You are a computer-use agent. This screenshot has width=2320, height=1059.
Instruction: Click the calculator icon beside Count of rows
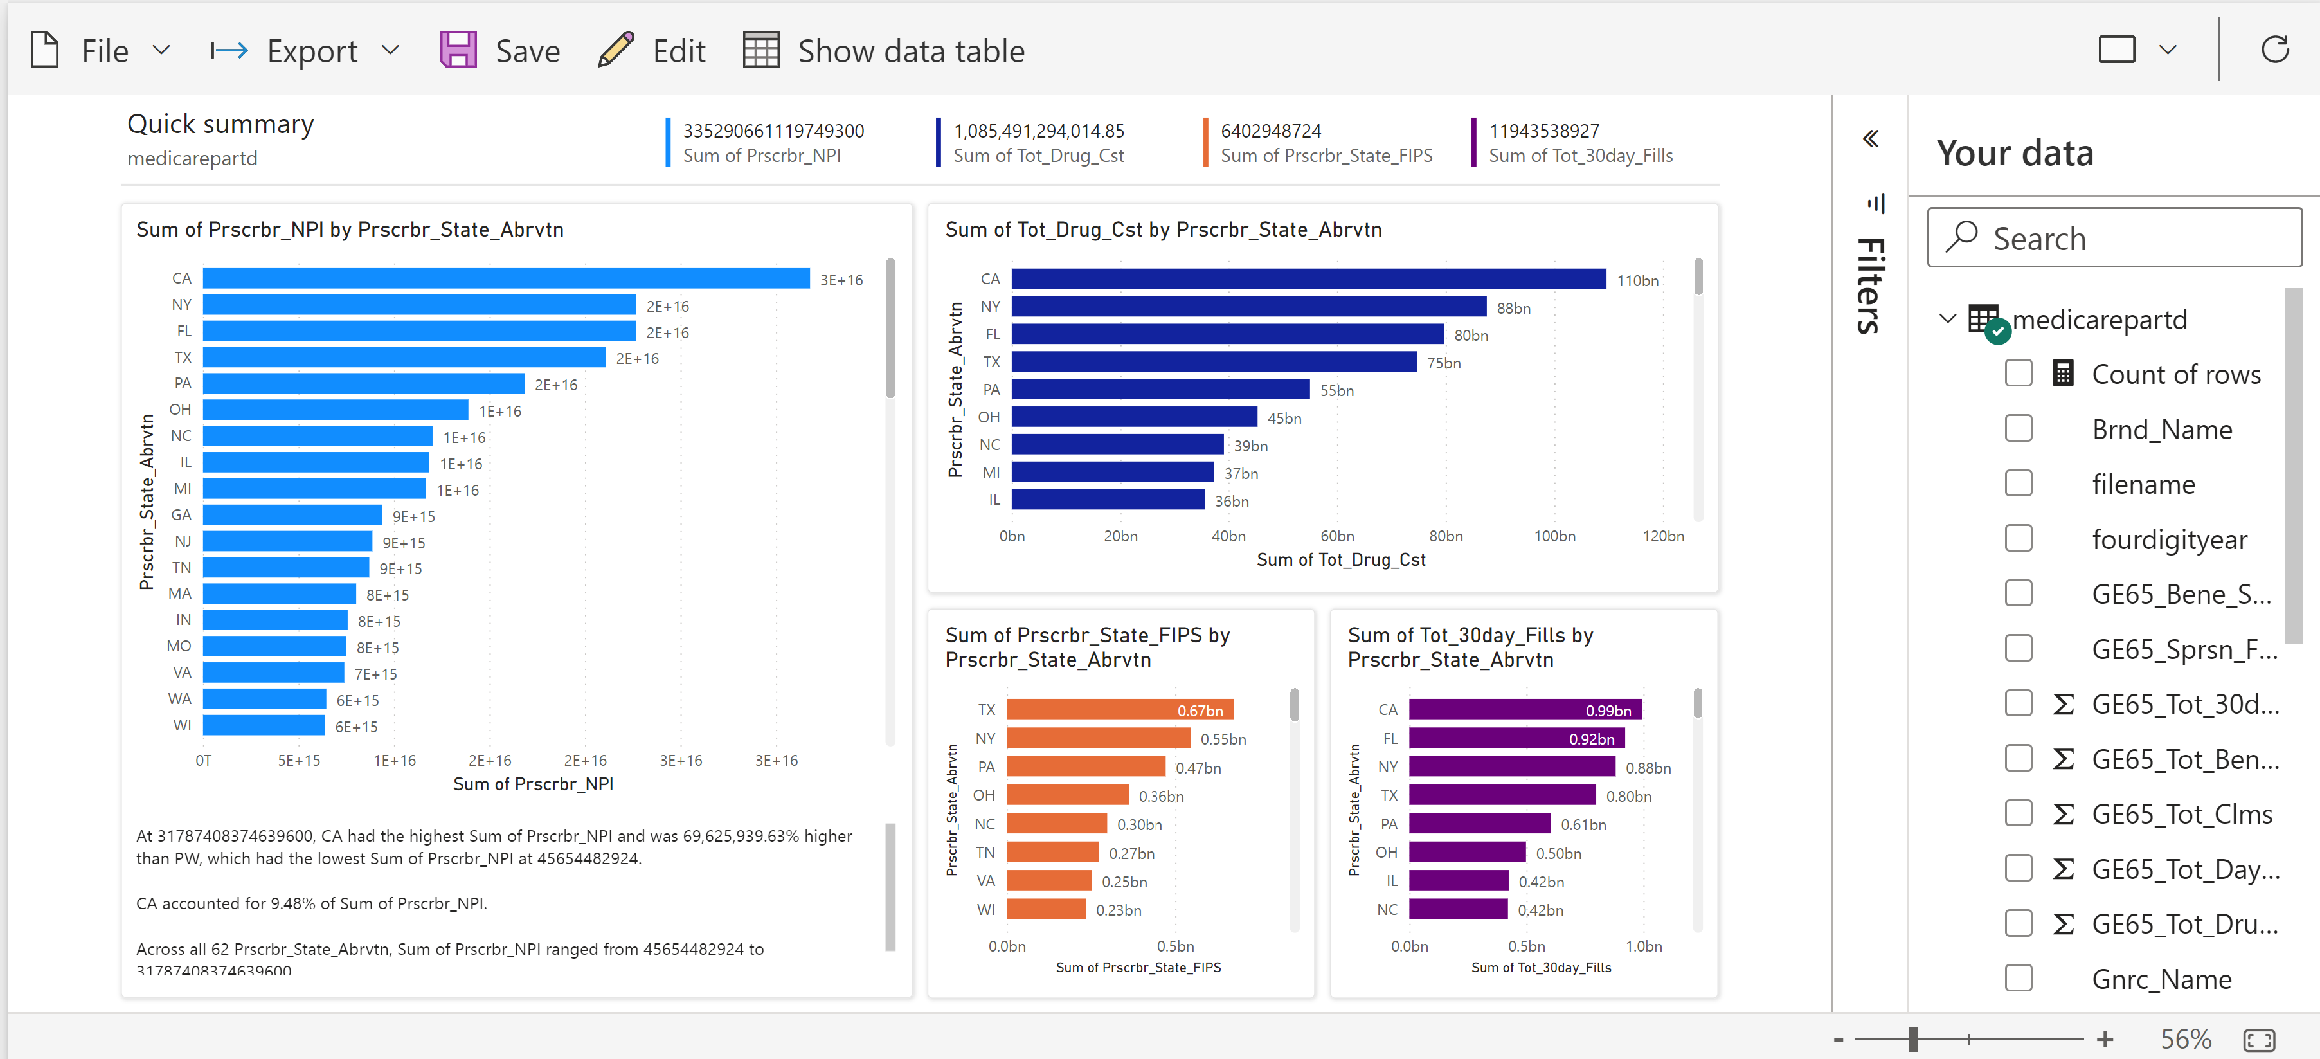2064,373
